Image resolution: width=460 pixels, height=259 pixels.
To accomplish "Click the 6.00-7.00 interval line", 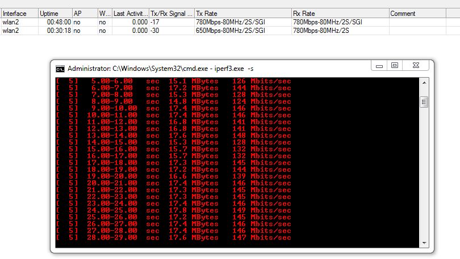I will click(174, 88).
